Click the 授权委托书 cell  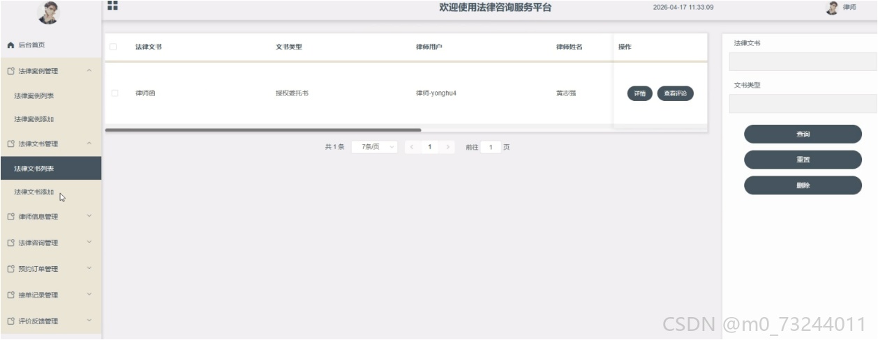click(292, 93)
